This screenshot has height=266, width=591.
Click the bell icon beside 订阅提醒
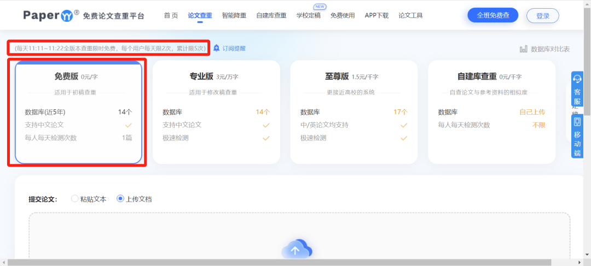tap(216, 48)
